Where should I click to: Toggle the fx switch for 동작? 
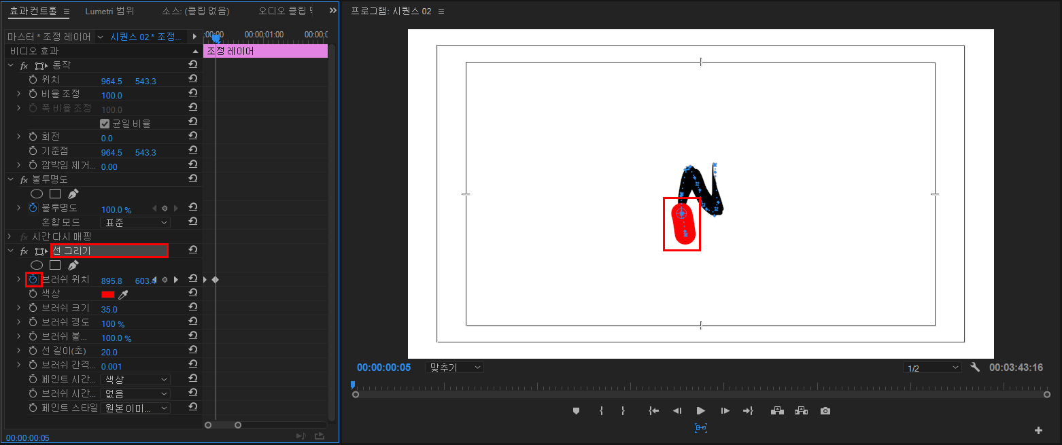pos(24,66)
